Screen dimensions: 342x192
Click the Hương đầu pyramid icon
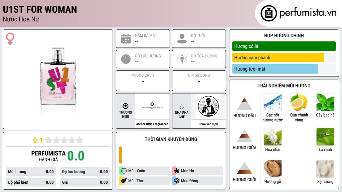244,104
